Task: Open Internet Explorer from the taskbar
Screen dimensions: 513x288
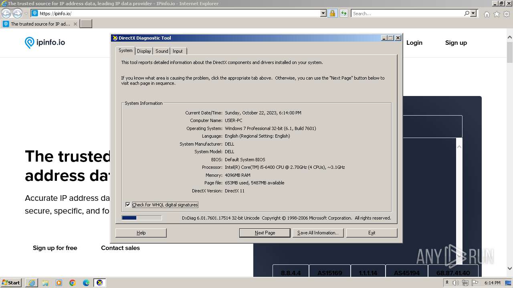Action: click(32, 283)
